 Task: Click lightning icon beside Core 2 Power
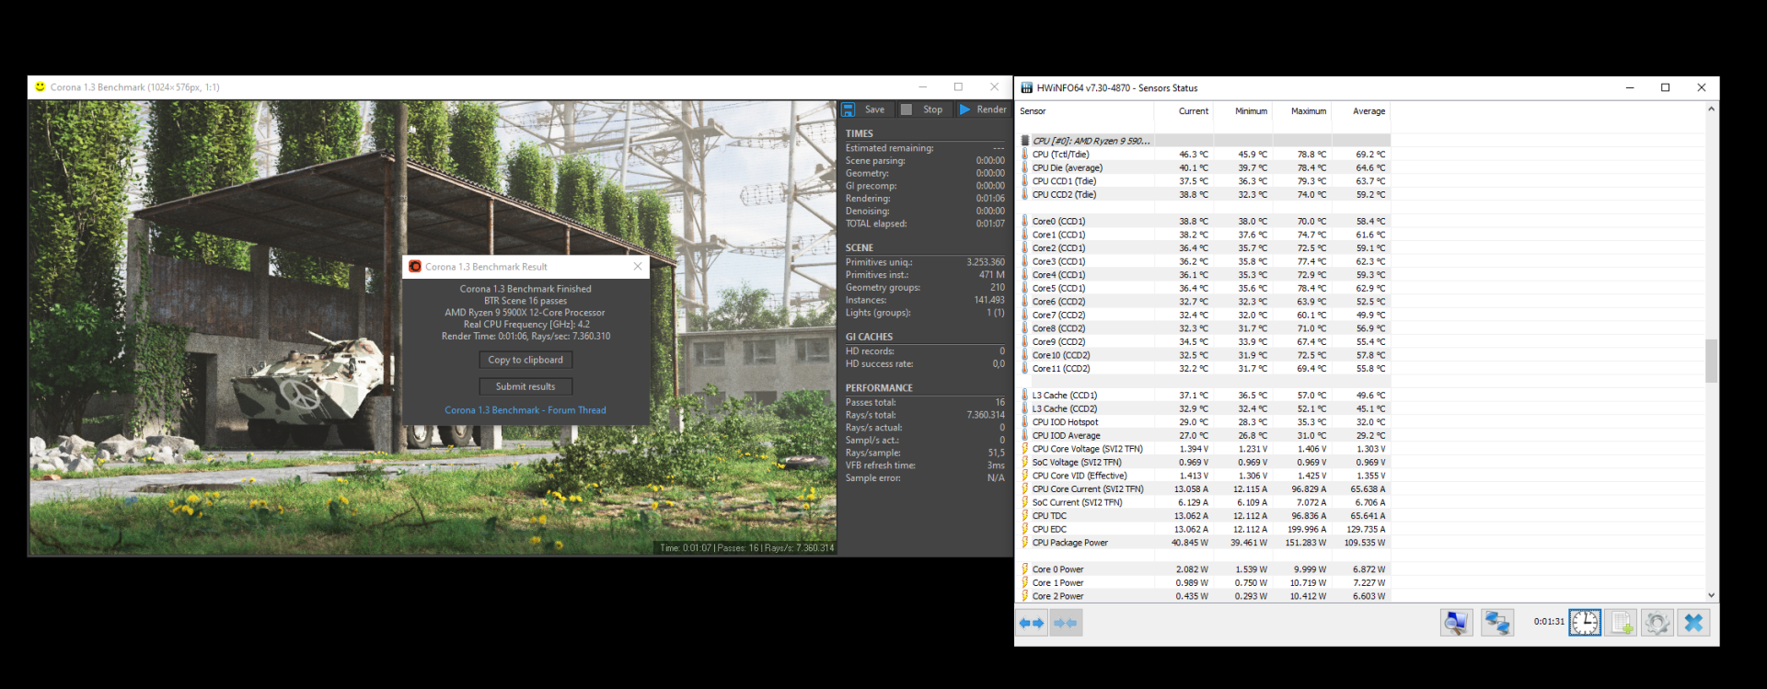(1024, 596)
